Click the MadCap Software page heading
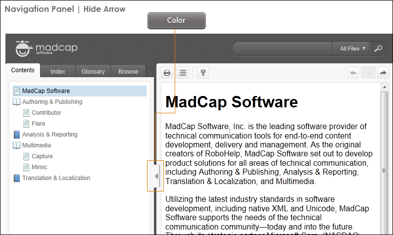393x235 pixels. (232, 102)
